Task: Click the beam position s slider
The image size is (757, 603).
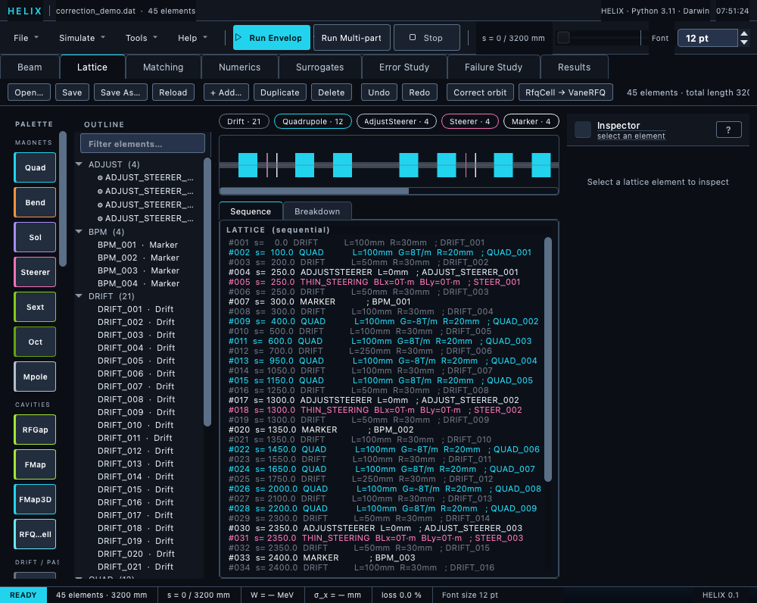Action: coord(598,38)
